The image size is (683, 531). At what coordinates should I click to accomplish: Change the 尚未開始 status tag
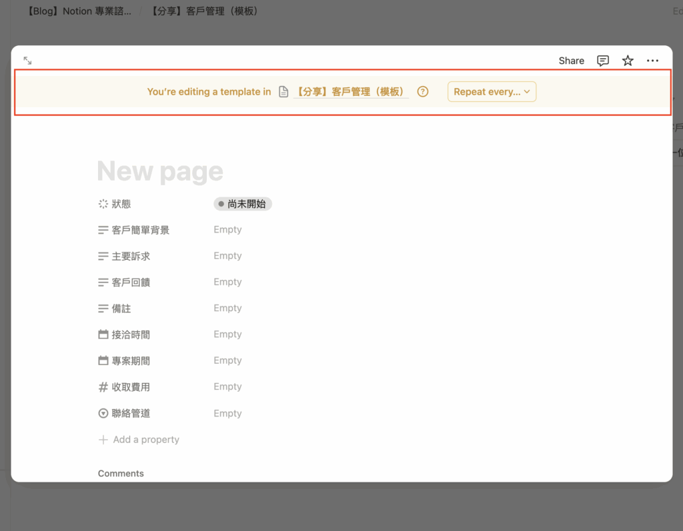pyautogui.click(x=243, y=204)
